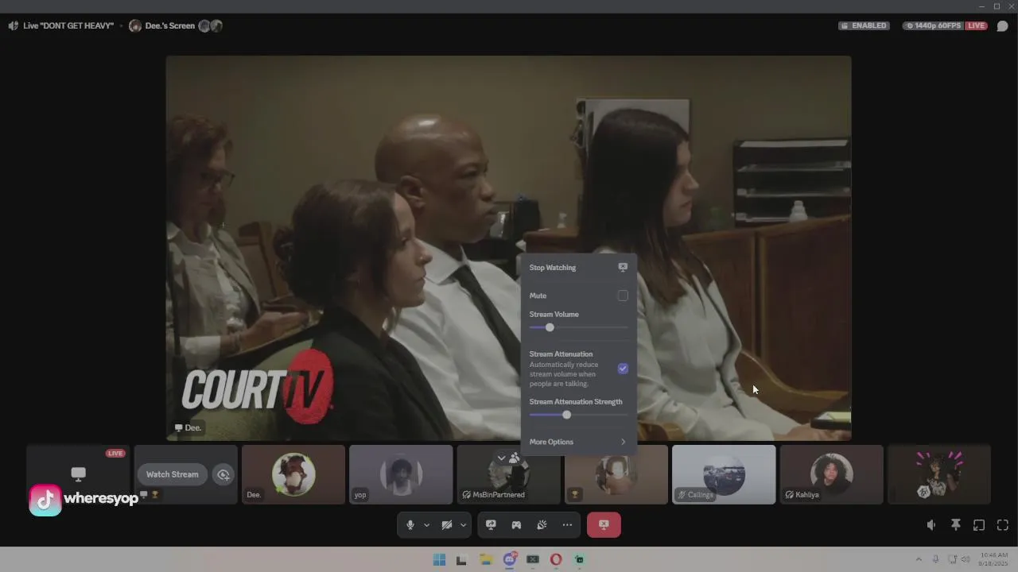Mute microphone with the mic icon
The height and width of the screenshot is (572, 1018).
[x=410, y=525]
